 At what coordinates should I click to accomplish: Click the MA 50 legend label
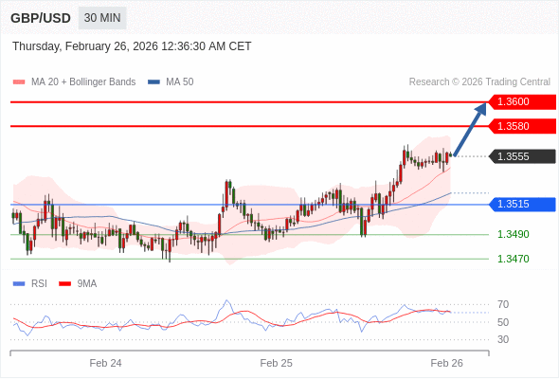pyautogui.click(x=180, y=82)
